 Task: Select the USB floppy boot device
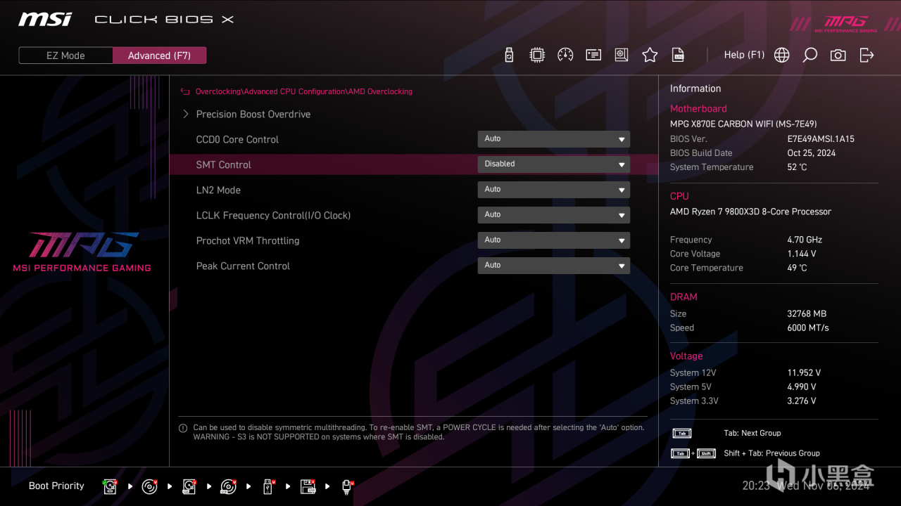tap(308, 486)
